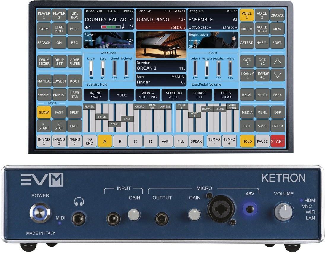Image resolution: width=325 pixels, height=254 pixels.
Task: Enable VOICE 1
Action: (x=247, y=15)
